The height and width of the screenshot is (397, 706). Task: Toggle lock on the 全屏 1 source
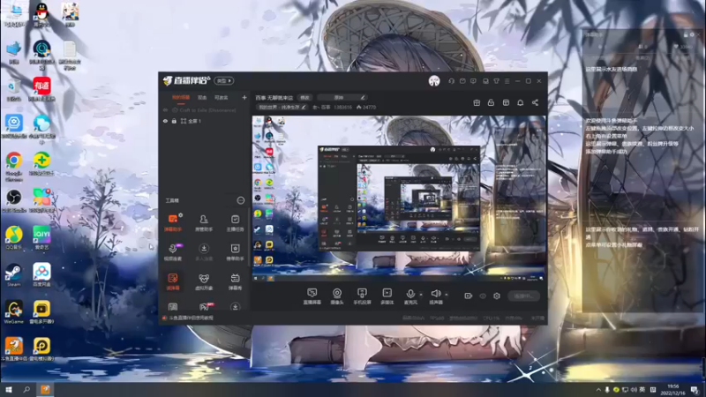coord(174,121)
